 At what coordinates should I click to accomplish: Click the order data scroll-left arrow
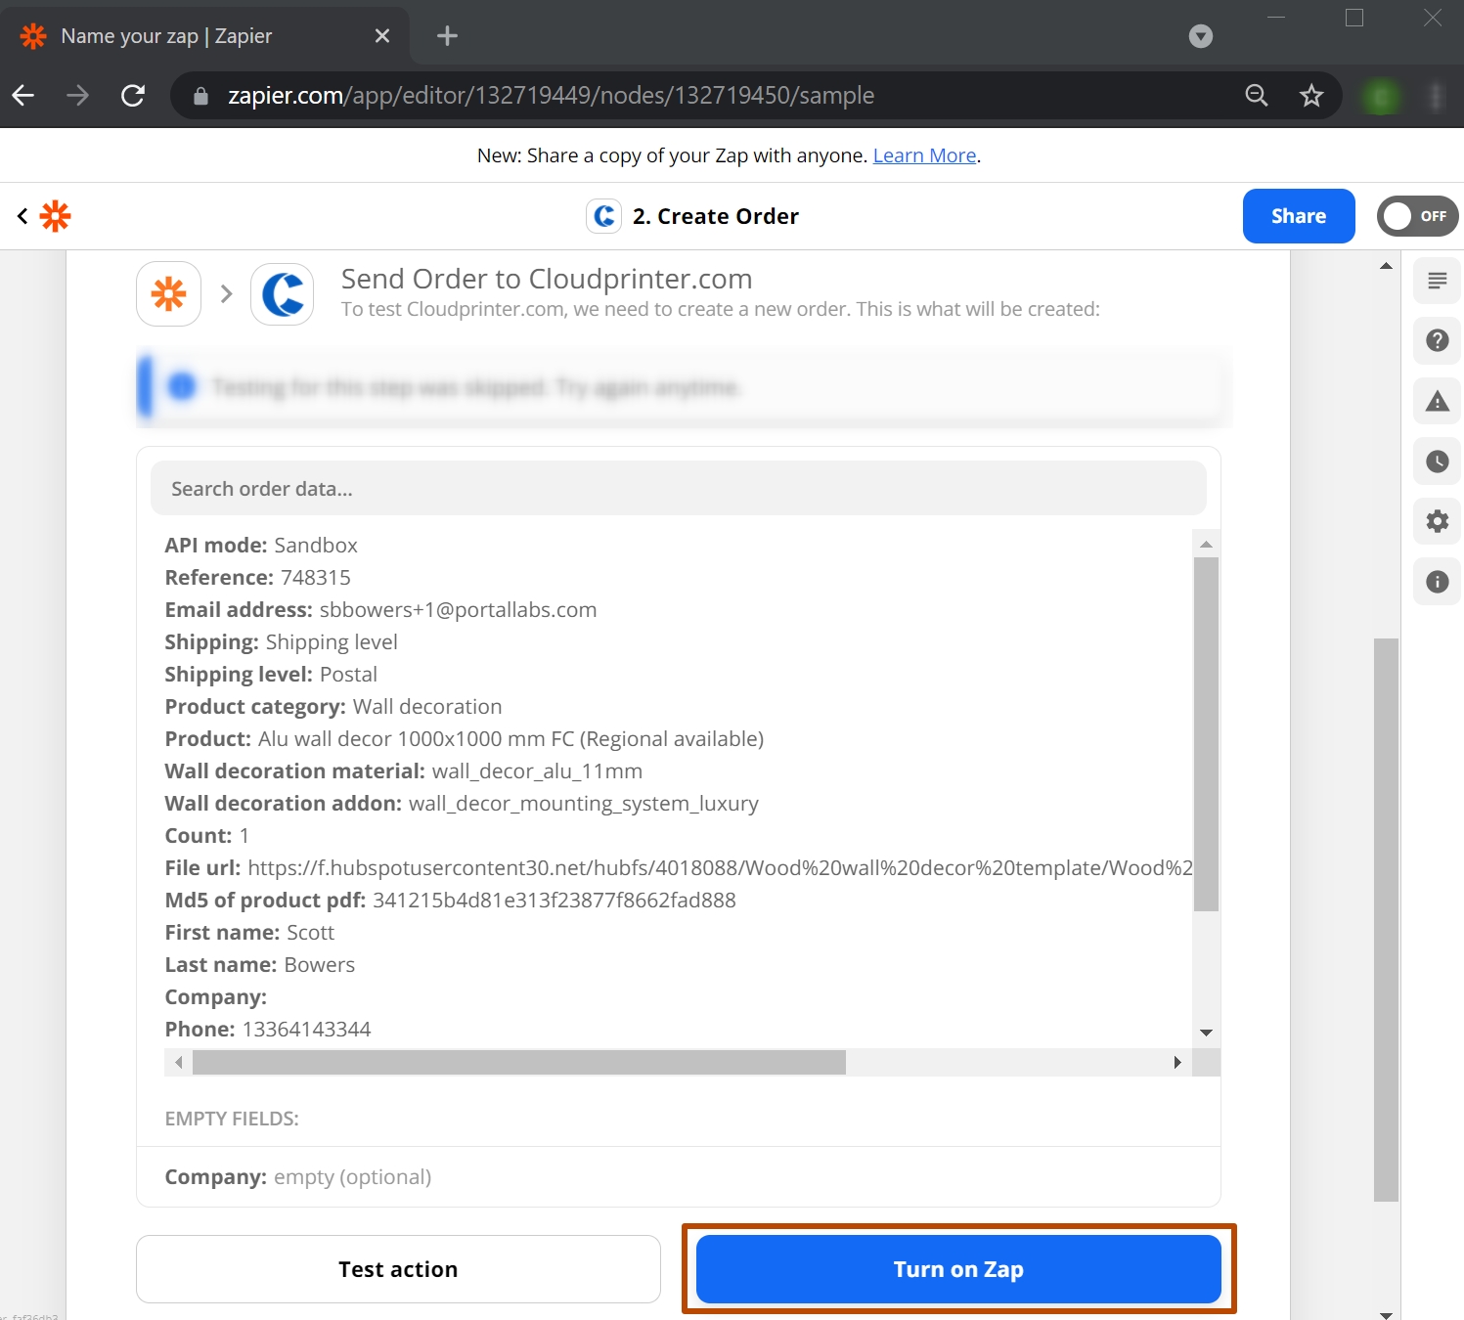[178, 1063]
